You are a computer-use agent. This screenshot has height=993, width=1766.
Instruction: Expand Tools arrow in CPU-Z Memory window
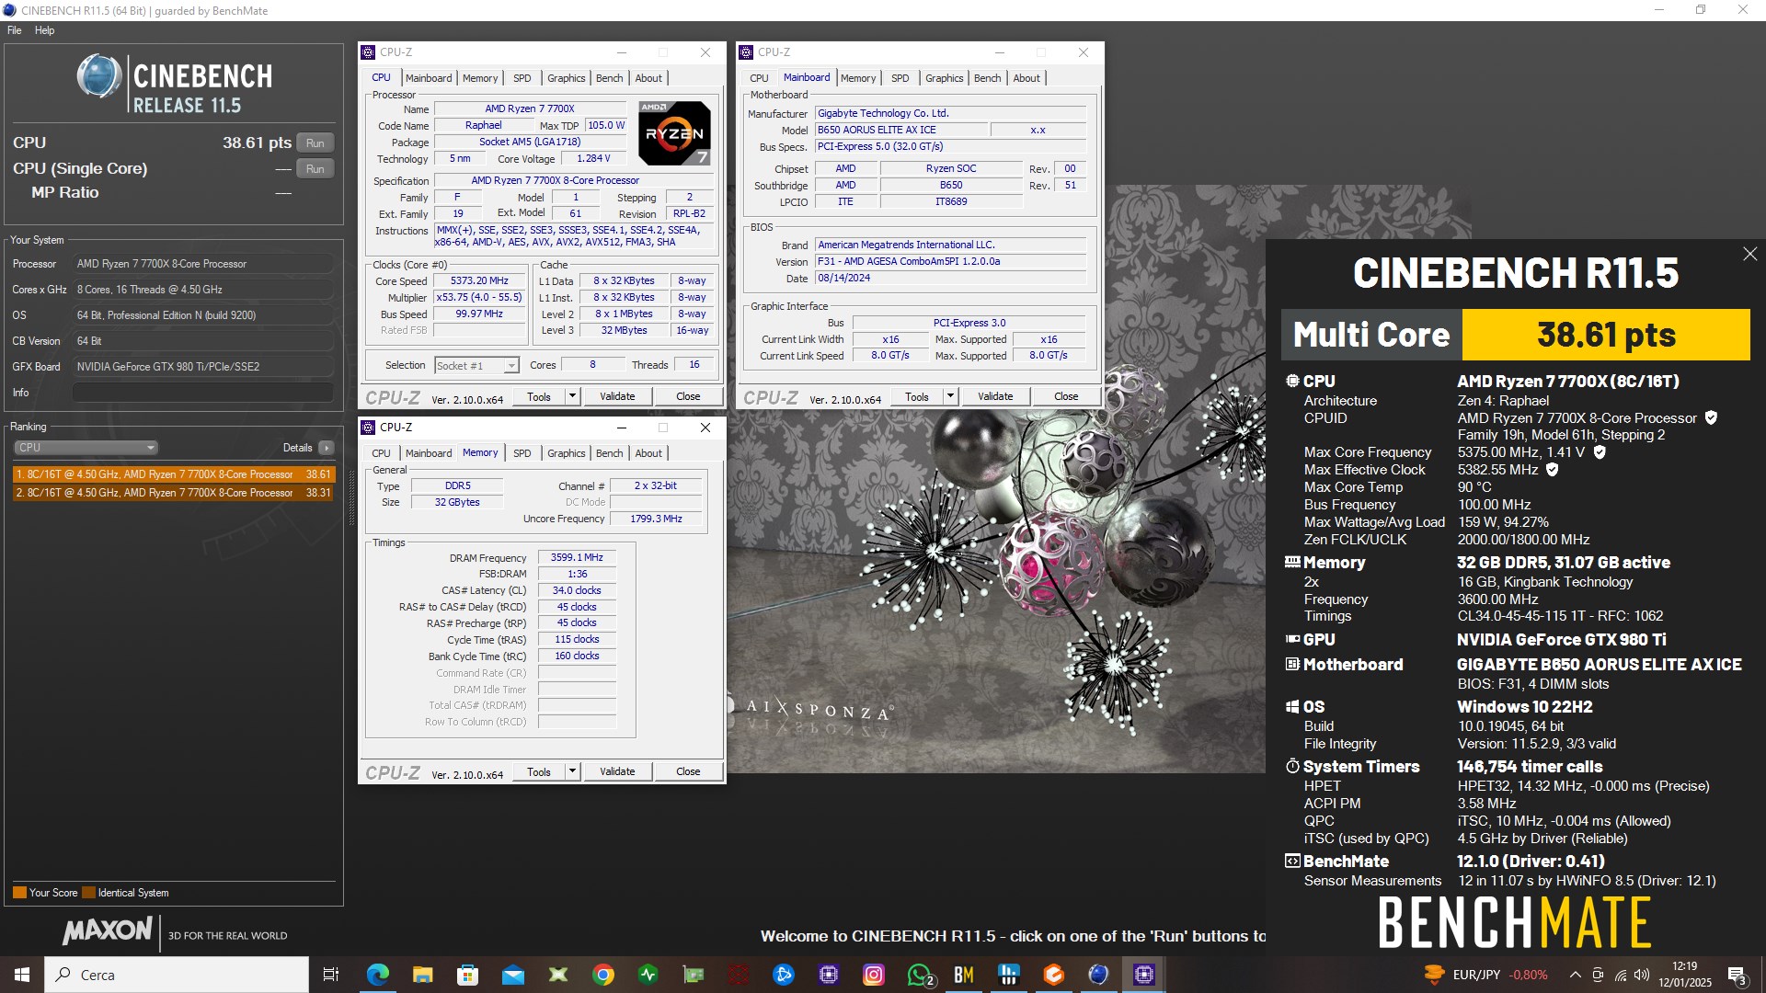click(572, 771)
